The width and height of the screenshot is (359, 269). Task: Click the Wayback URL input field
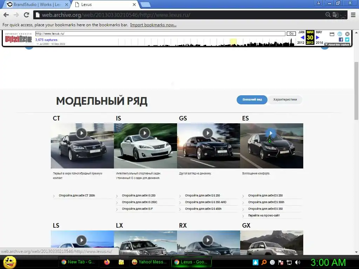coord(160,34)
